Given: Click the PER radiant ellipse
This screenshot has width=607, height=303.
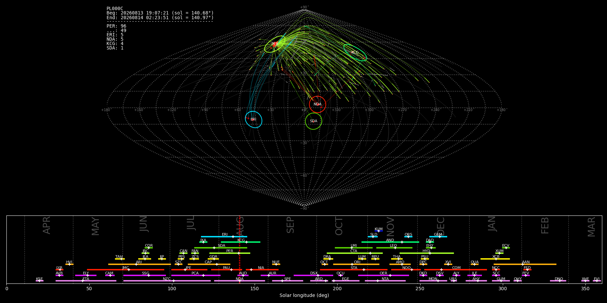Looking at the screenshot, I should (275, 44).
